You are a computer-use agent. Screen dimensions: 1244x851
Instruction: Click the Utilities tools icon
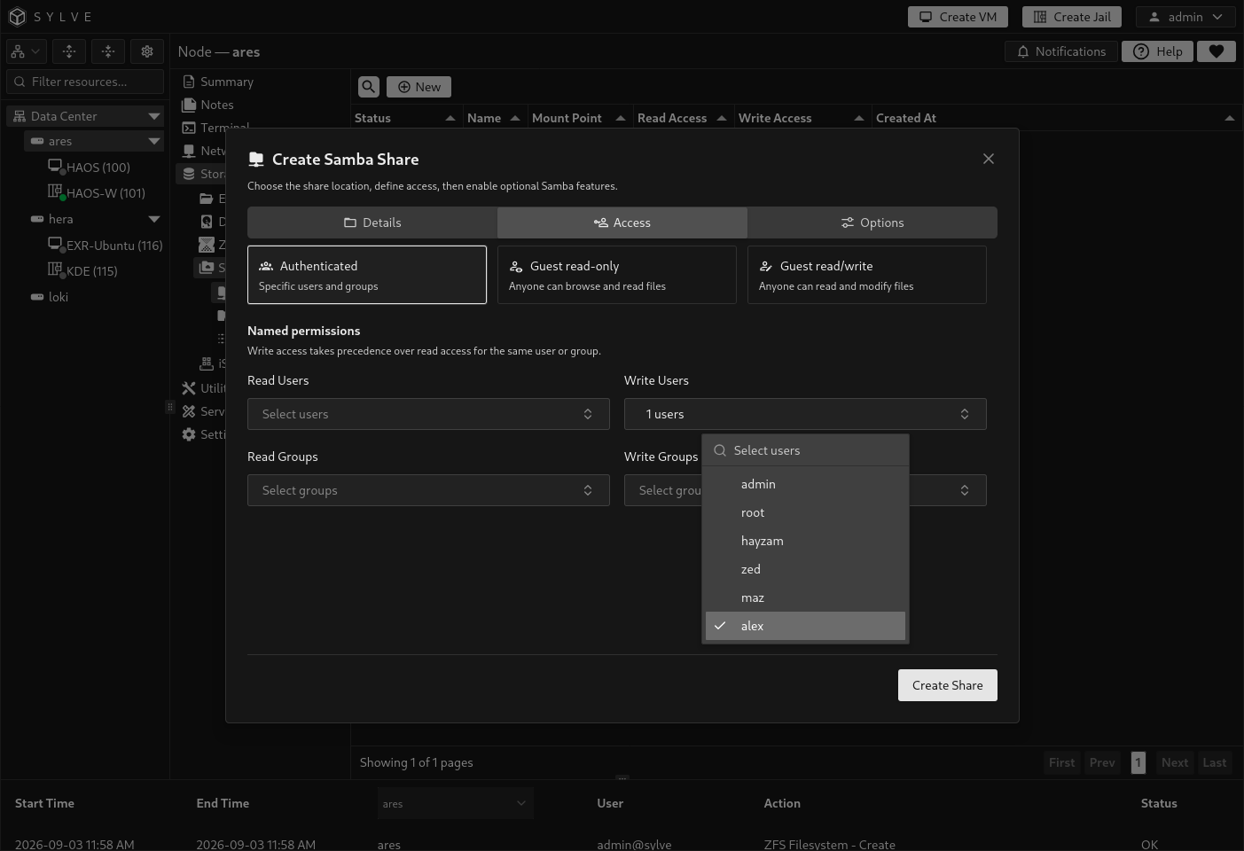click(x=189, y=388)
